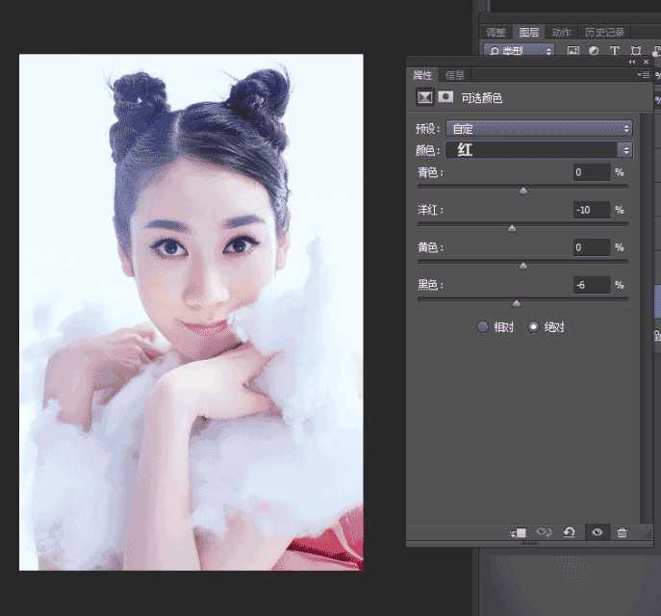Select the 相对 (Relative) radio button
This screenshot has height=616, width=661.
[483, 327]
